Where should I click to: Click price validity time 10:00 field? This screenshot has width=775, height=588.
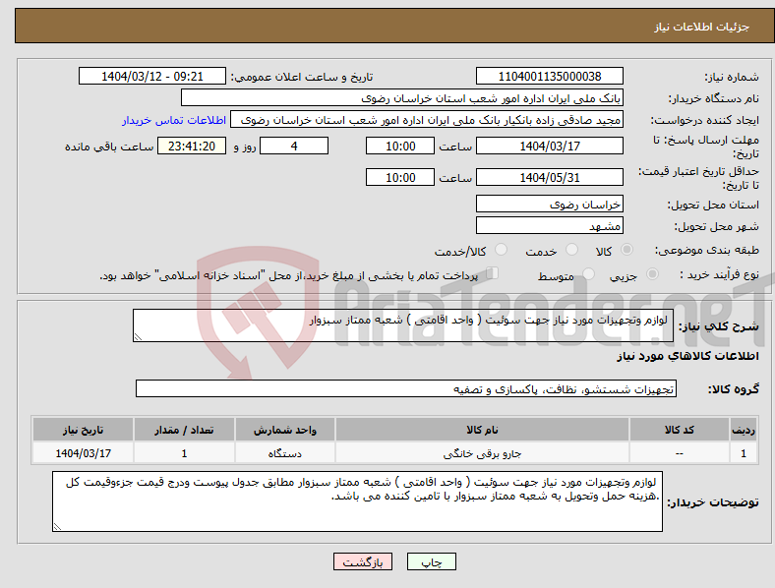[400, 177]
